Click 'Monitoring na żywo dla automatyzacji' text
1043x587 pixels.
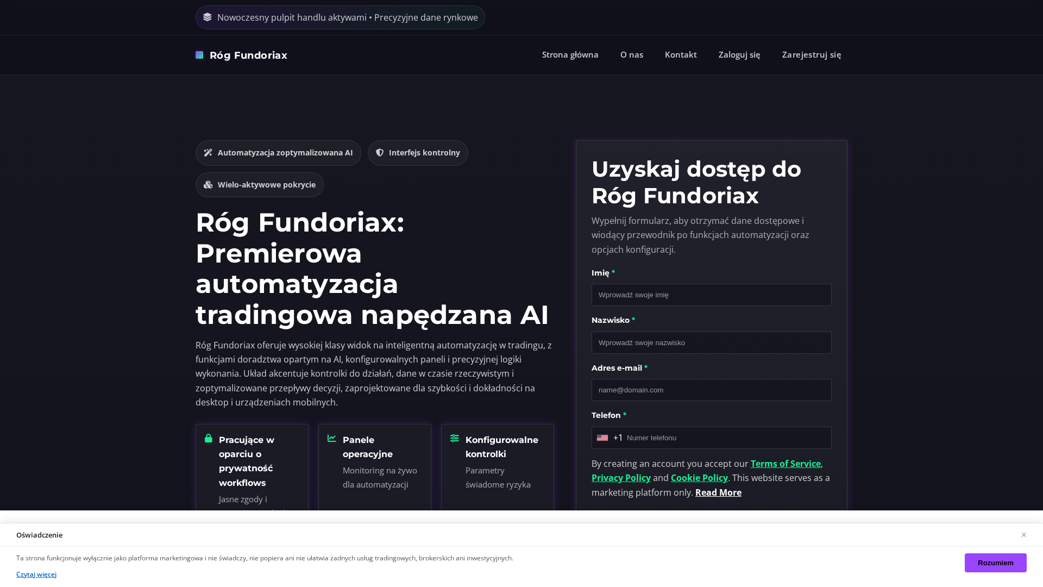380,478
